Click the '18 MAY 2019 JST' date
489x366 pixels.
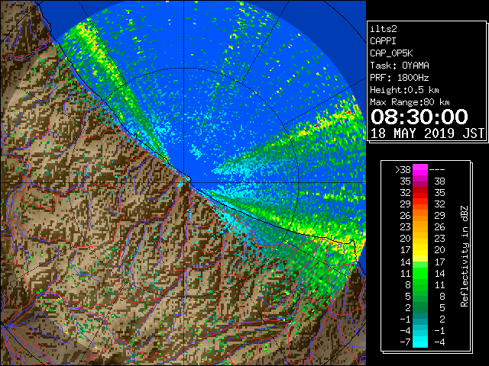(428, 133)
